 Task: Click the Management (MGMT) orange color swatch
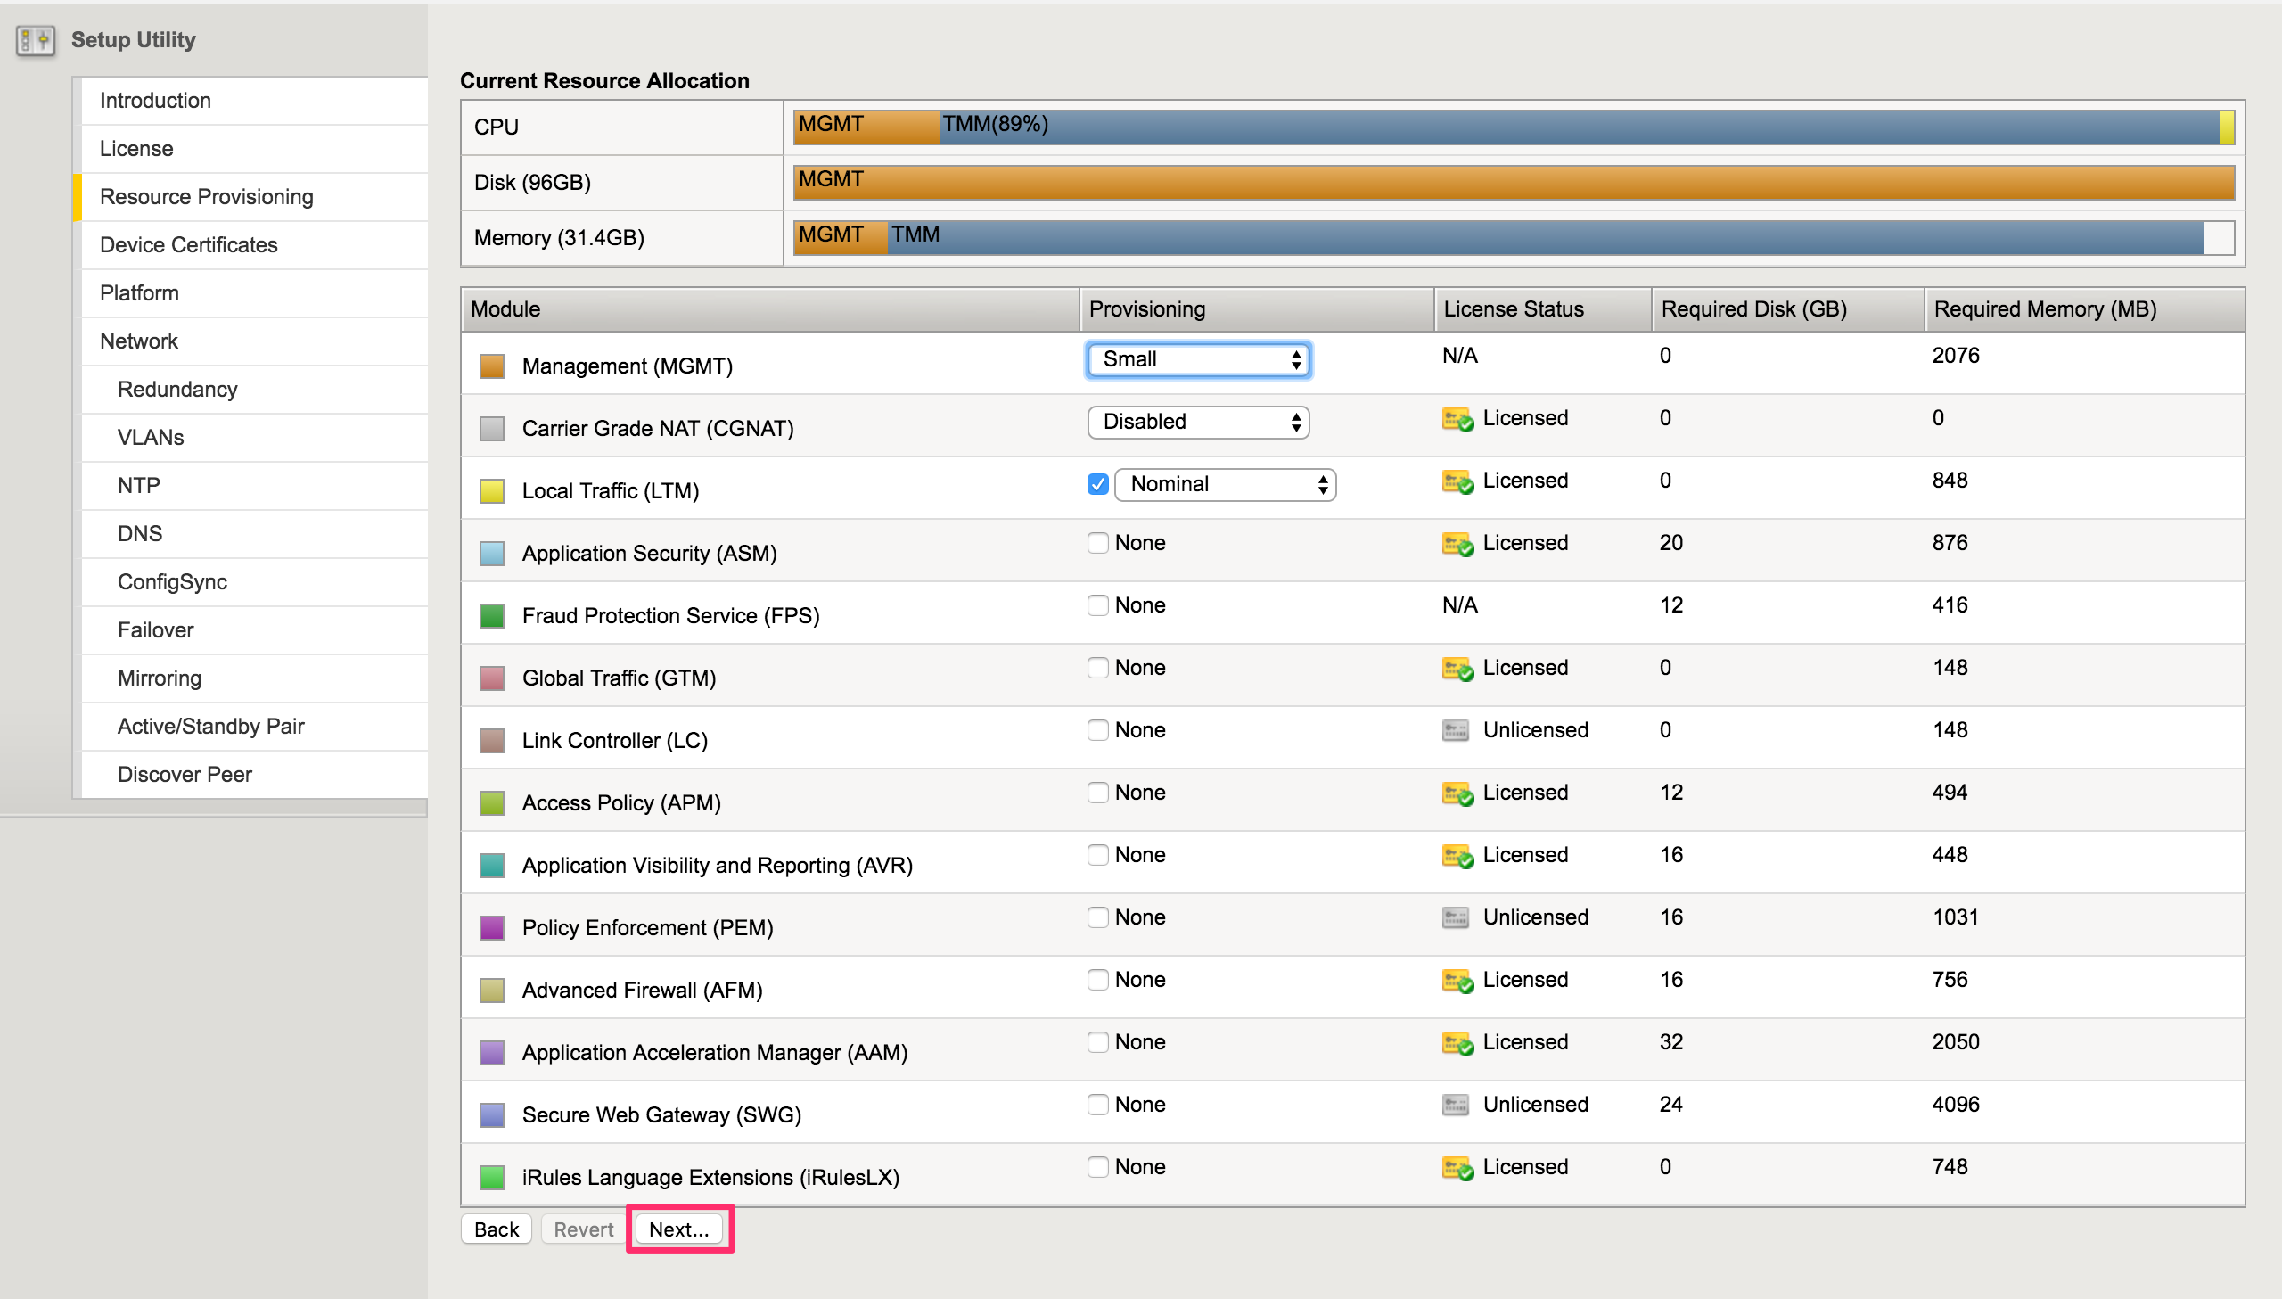click(x=492, y=366)
